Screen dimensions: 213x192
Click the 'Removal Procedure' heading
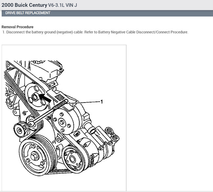point(17,27)
